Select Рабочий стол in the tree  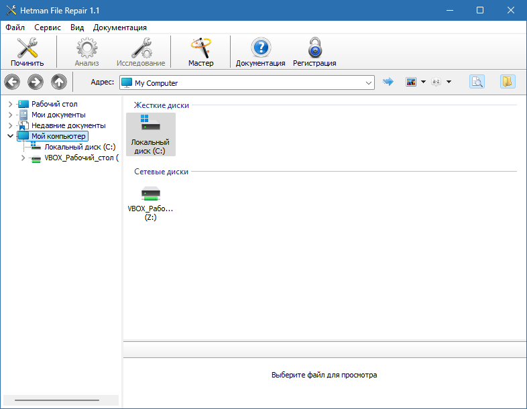tap(54, 104)
